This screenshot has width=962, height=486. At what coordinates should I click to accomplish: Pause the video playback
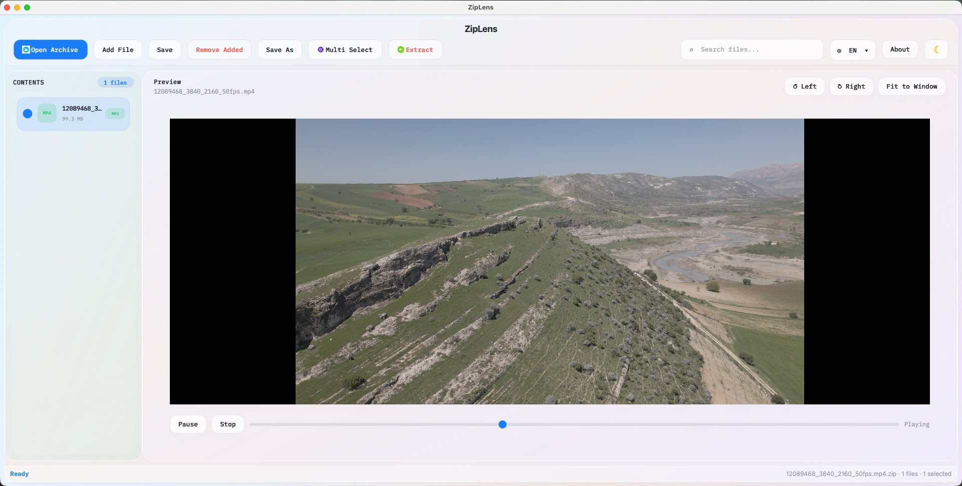tap(188, 424)
